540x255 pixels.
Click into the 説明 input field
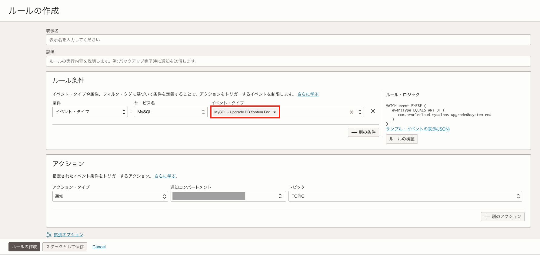tap(288, 61)
